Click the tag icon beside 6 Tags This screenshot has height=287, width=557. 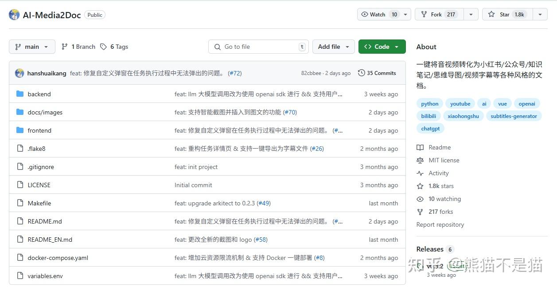pyautogui.click(x=103, y=47)
